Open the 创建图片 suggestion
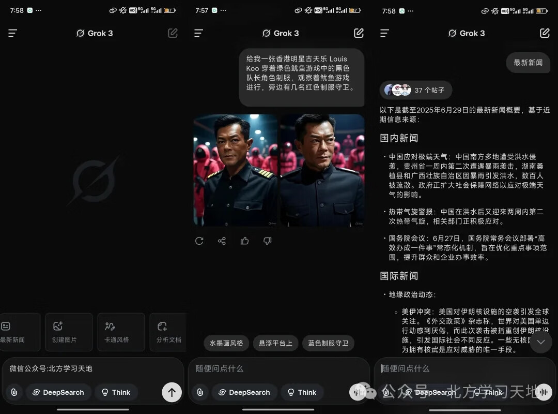The height and width of the screenshot is (414, 558). coord(69,332)
